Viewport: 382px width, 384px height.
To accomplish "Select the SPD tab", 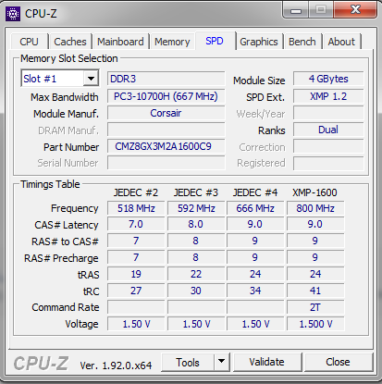I will pyautogui.click(x=215, y=41).
